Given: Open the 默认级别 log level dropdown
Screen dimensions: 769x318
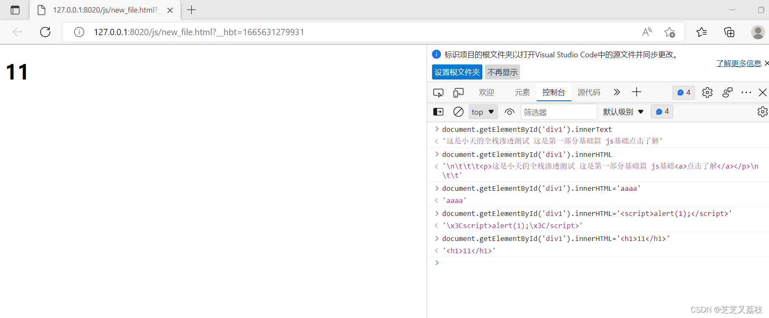Looking at the screenshot, I should tap(623, 112).
